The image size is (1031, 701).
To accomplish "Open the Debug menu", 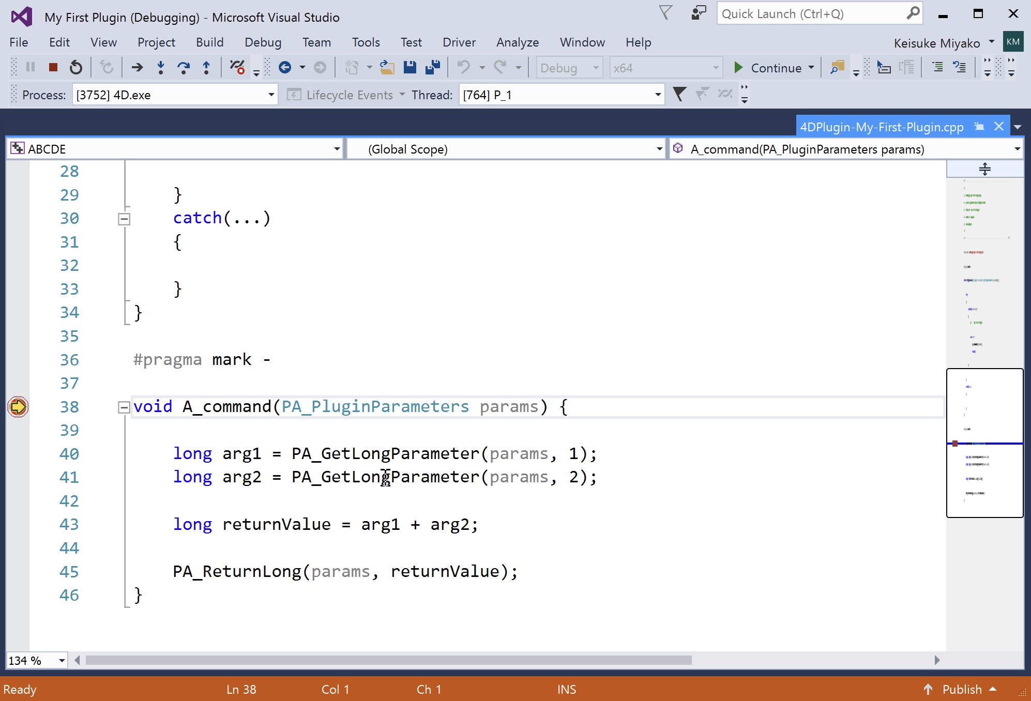I will [263, 42].
